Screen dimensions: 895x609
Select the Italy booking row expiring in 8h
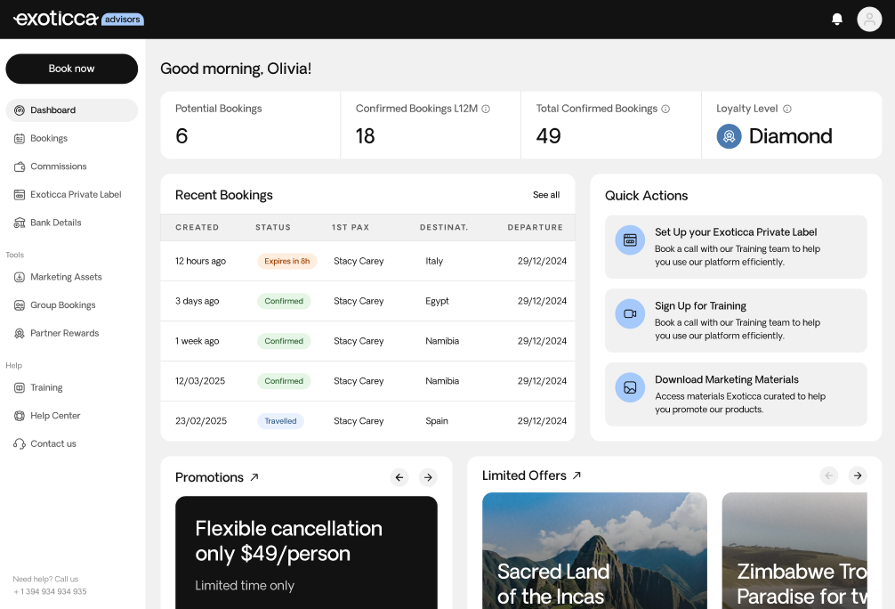[367, 261]
